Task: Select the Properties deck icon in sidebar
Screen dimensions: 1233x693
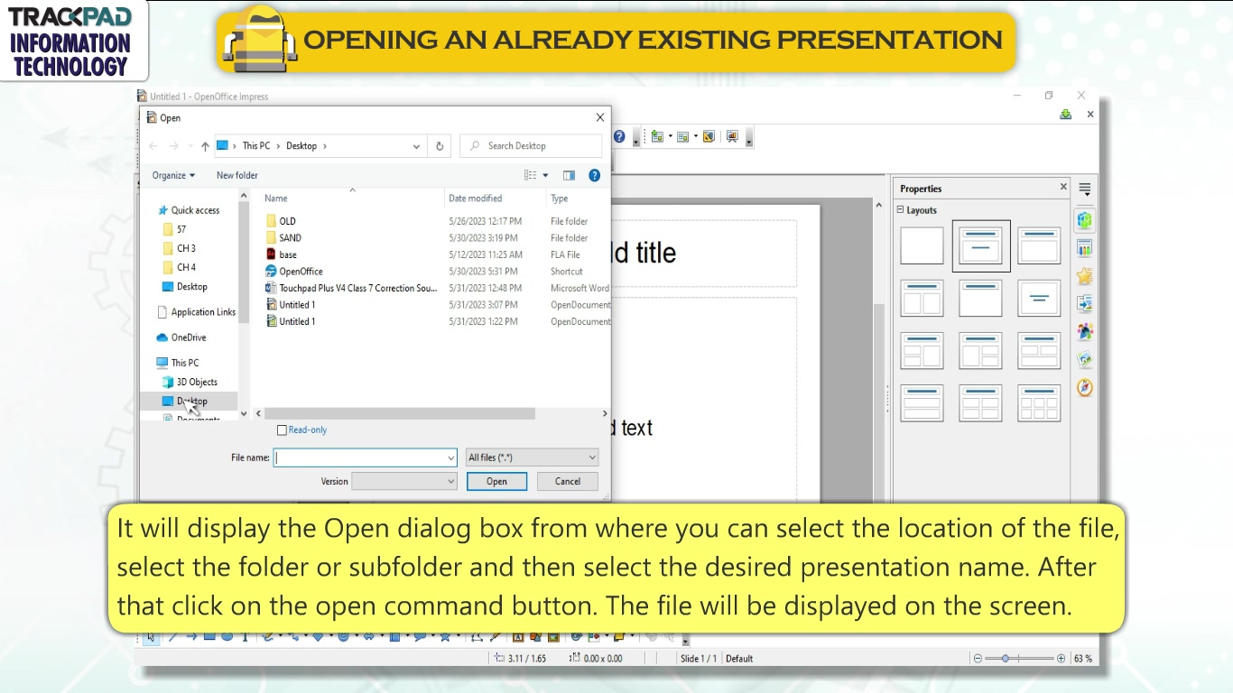Action: click(1085, 219)
